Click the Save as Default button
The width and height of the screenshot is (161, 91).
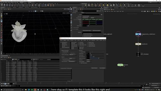(102, 68)
